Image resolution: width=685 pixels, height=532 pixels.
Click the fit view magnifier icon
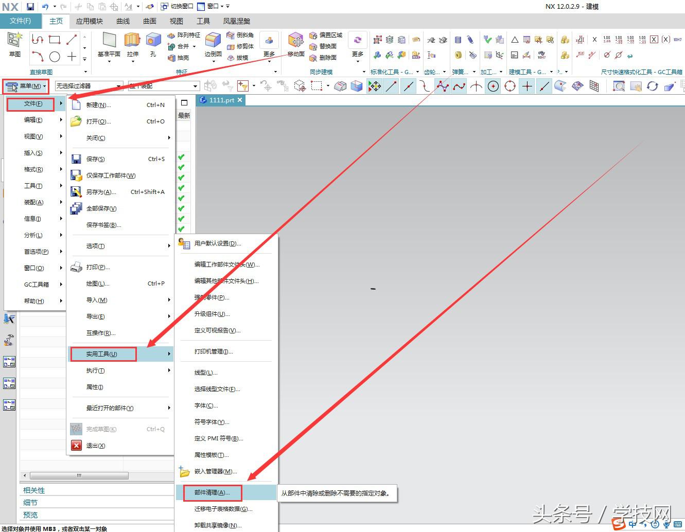[619, 86]
